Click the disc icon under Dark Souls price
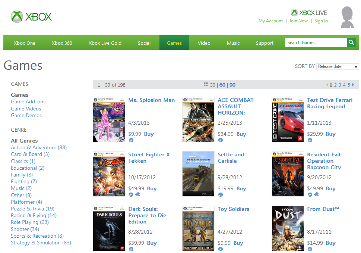Viewport: 361px width, 253px height. pos(131,249)
